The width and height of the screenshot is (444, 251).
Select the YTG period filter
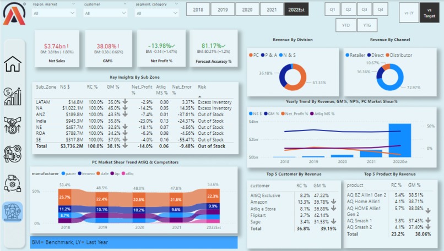[367, 25]
